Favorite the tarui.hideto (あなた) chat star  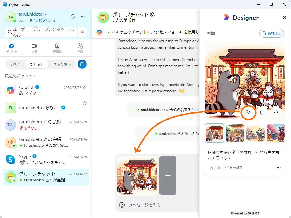[x=85, y=103]
